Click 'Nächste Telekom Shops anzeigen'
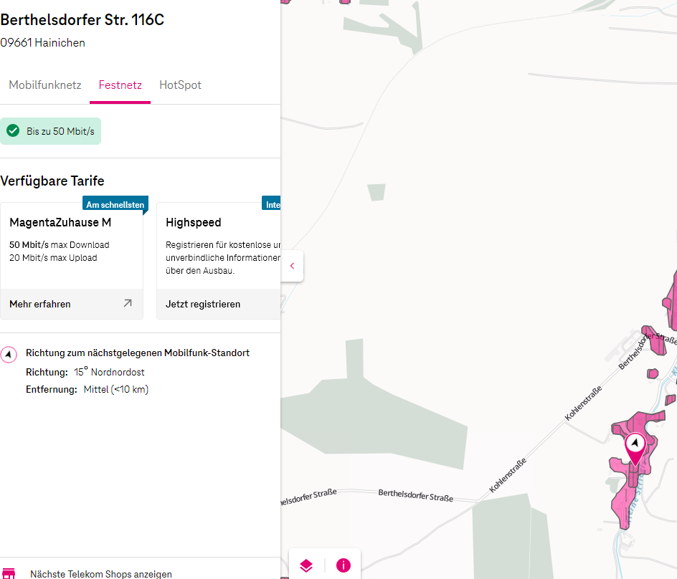The width and height of the screenshot is (677, 579). 101,574
